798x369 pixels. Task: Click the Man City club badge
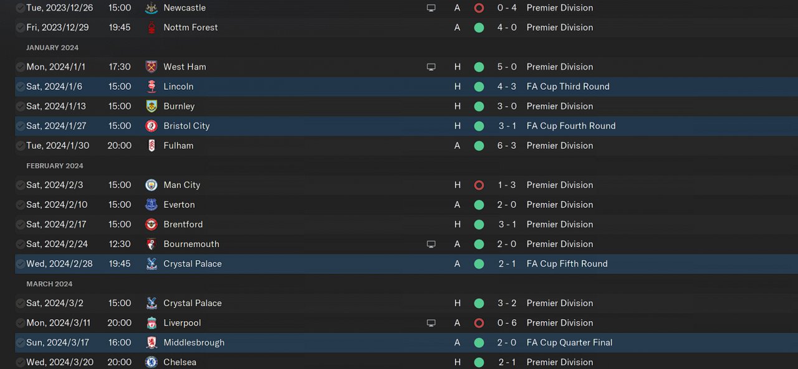tap(151, 185)
